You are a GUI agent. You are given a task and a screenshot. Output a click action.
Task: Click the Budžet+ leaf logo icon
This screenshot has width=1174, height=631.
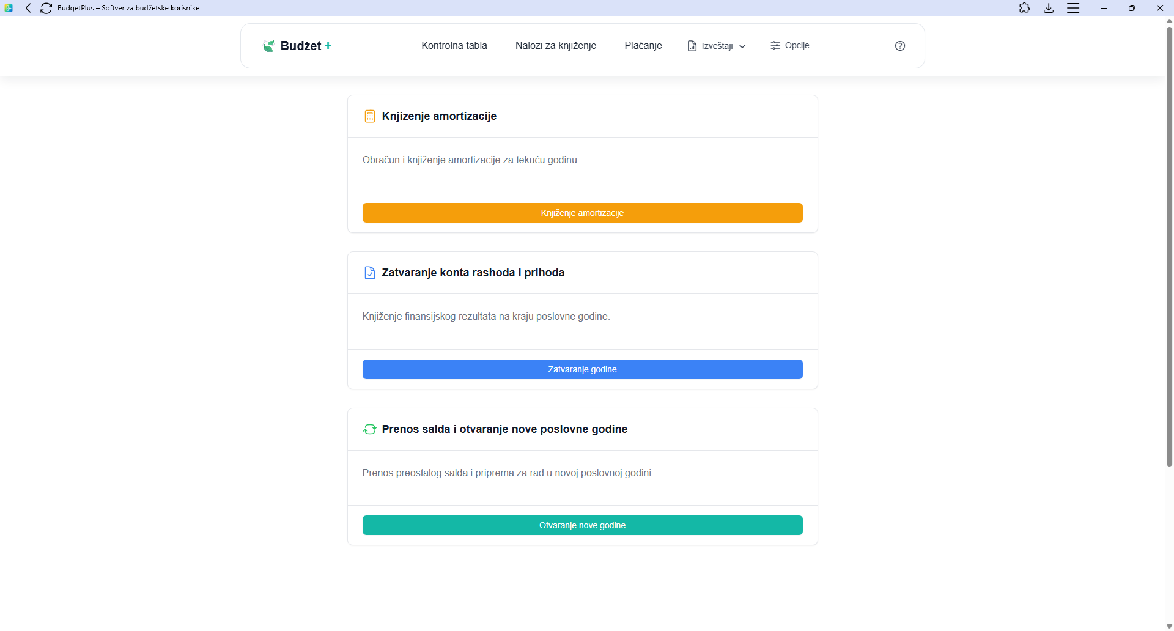[268, 46]
